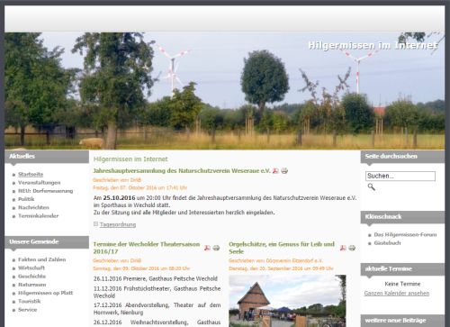Open the Orgelschätze article title
The image size is (450, 327).
point(282,248)
